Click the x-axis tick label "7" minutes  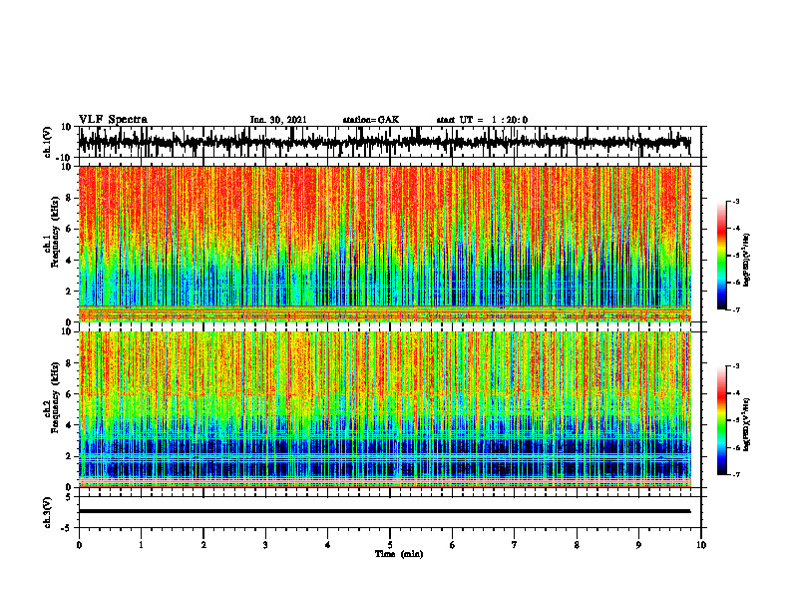(x=515, y=545)
